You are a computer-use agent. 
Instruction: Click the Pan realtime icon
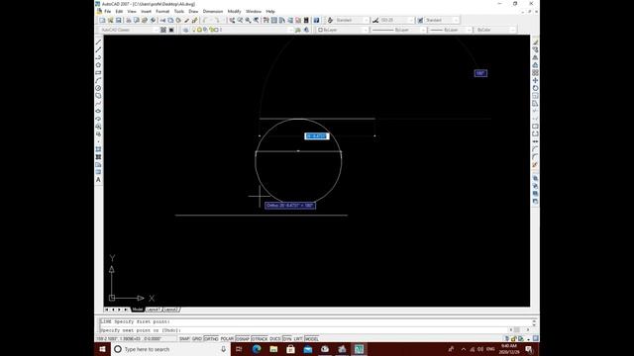[x=232, y=20]
